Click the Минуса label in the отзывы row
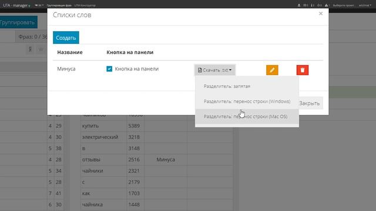This screenshot has width=376, height=211. click(x=166, y=159)
